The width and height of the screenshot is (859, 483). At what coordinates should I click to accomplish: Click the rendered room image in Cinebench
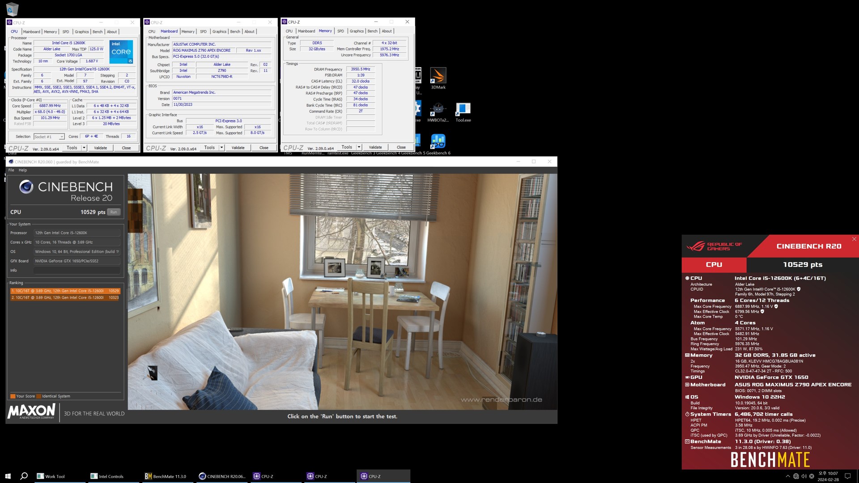342,292
